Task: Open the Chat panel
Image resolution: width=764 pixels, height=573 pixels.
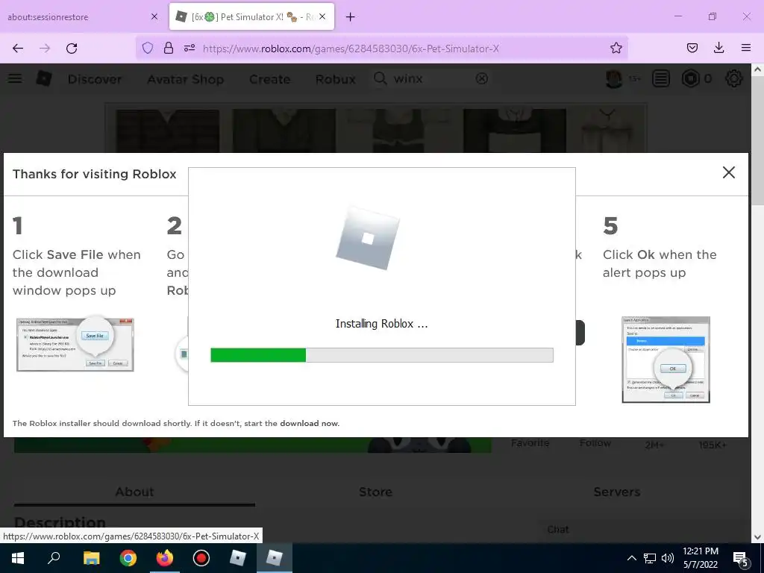Action: click(558, 529)
